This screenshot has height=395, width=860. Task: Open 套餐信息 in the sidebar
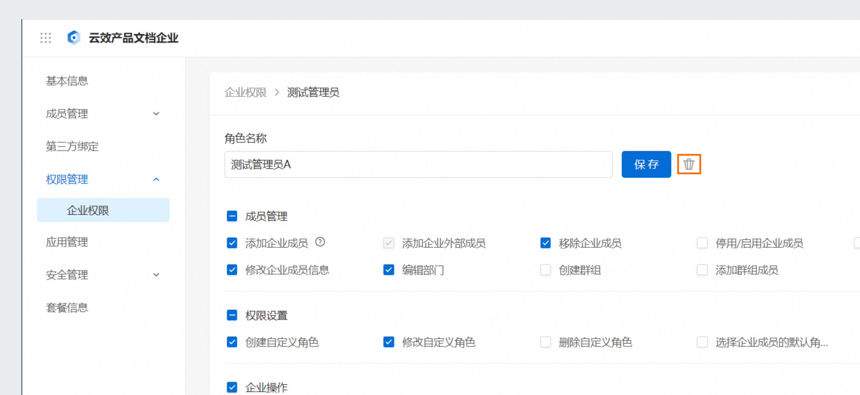(67, 308)
